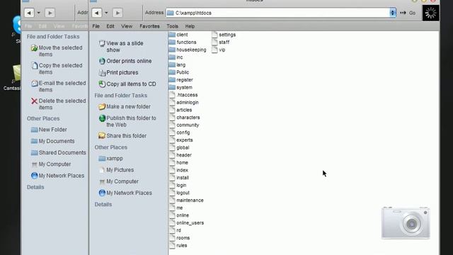The height and width of the screenshot is (255, 453).
Task: Click the camera thumbnail image
Action: (406, 223)
